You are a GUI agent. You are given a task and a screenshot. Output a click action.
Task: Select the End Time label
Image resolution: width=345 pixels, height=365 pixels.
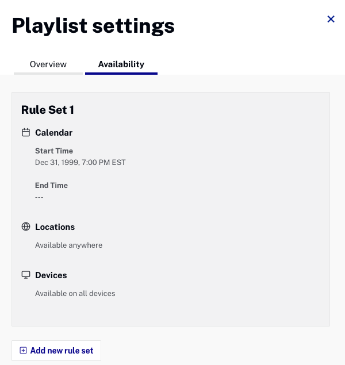[51, 185]
